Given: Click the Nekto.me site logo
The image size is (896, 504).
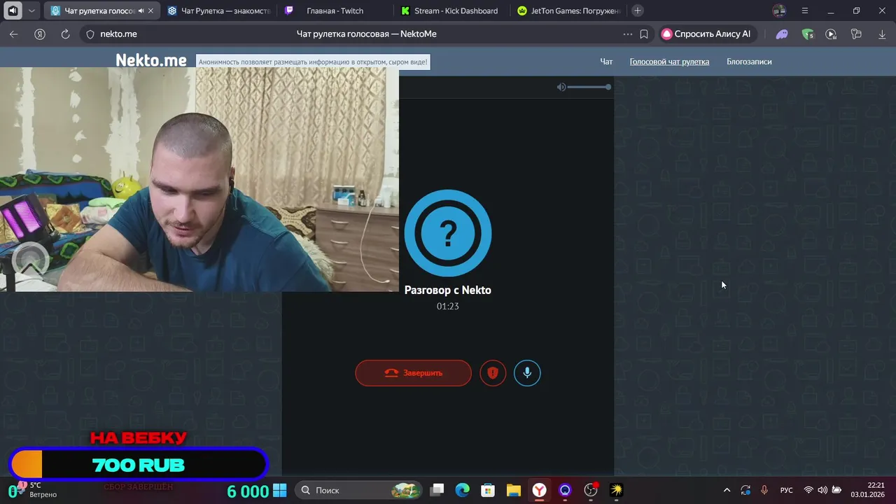Looking at the screenshot, I should (151, 60).
